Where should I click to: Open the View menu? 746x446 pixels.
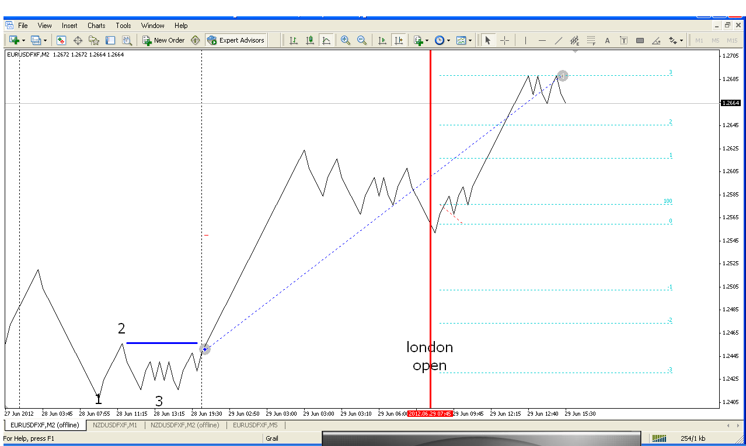click(45, 26)
